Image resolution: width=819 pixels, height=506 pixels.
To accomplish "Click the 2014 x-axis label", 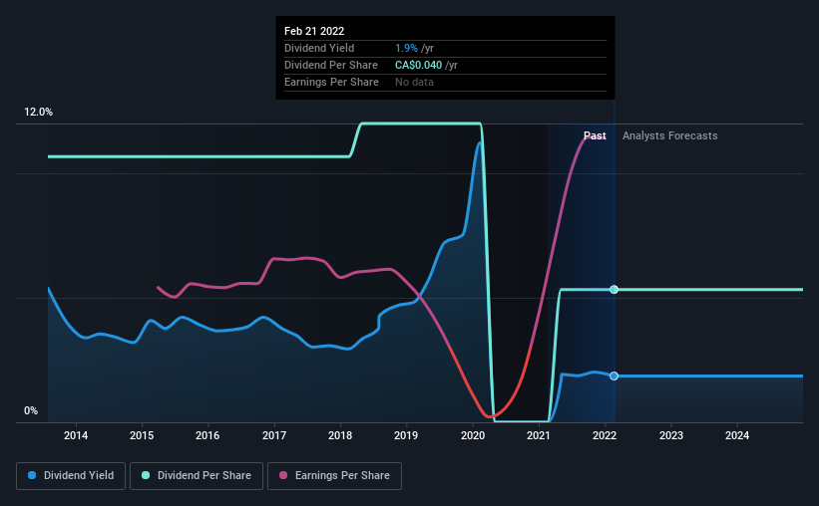I will (x=76, y=435).
